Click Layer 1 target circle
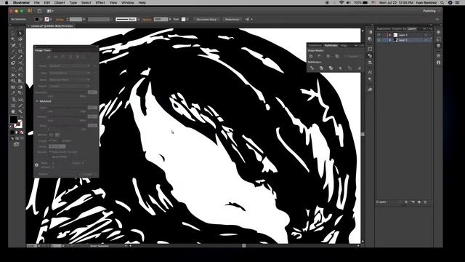The image size is (465, 262). (426, 40)
